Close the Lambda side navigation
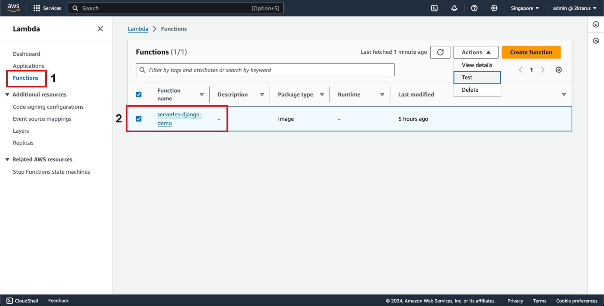Screen dimensions: 604x306 tap(100, 29)
